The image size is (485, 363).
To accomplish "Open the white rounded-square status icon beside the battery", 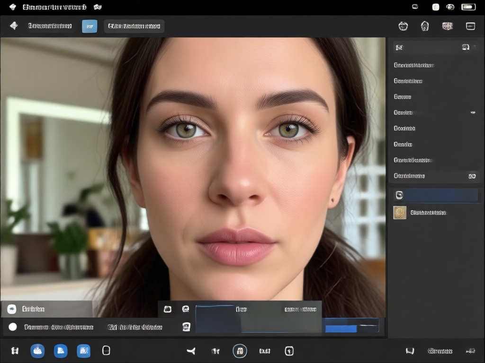I will (x=436, y=7).
